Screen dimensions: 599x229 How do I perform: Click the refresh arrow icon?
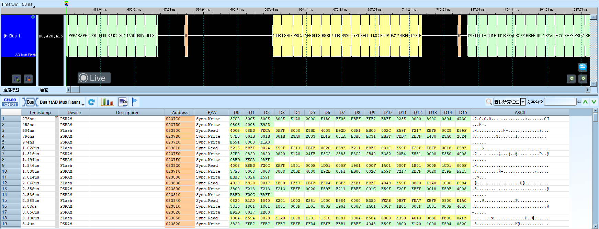pyautogui.click(x=91, y=102)
